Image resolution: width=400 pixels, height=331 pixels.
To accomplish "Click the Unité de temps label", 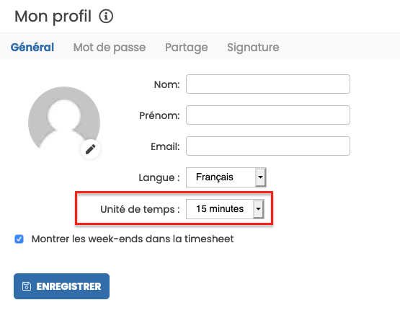I will point(140,209).
